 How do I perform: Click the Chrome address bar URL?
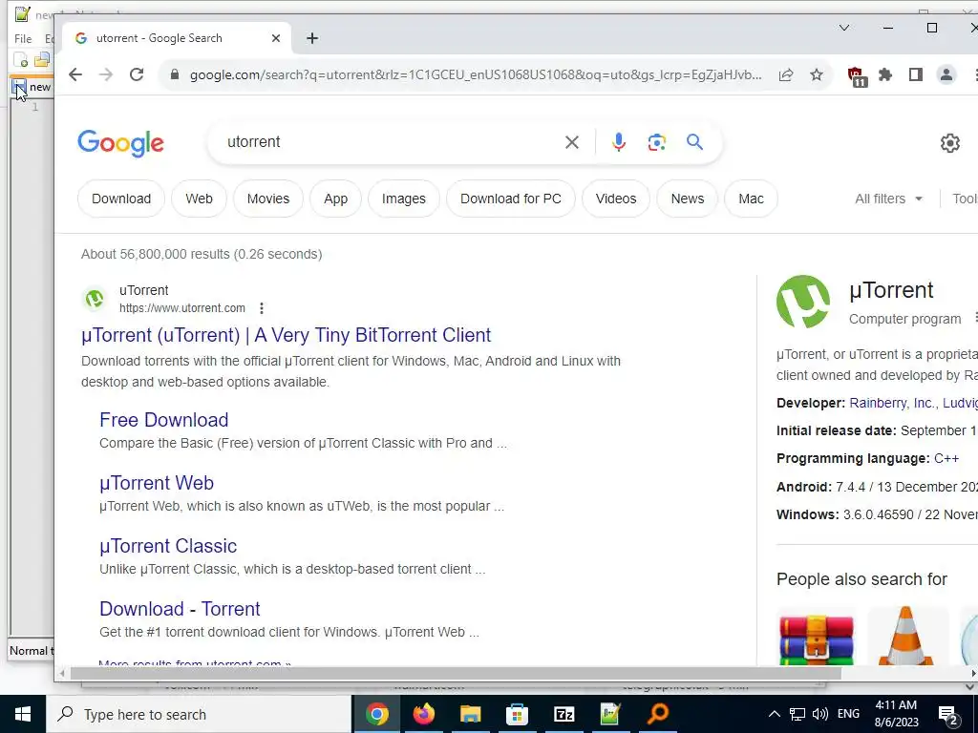476,74
